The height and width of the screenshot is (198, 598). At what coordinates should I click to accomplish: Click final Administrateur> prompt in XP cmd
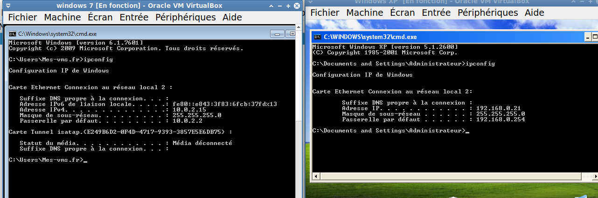388,131
